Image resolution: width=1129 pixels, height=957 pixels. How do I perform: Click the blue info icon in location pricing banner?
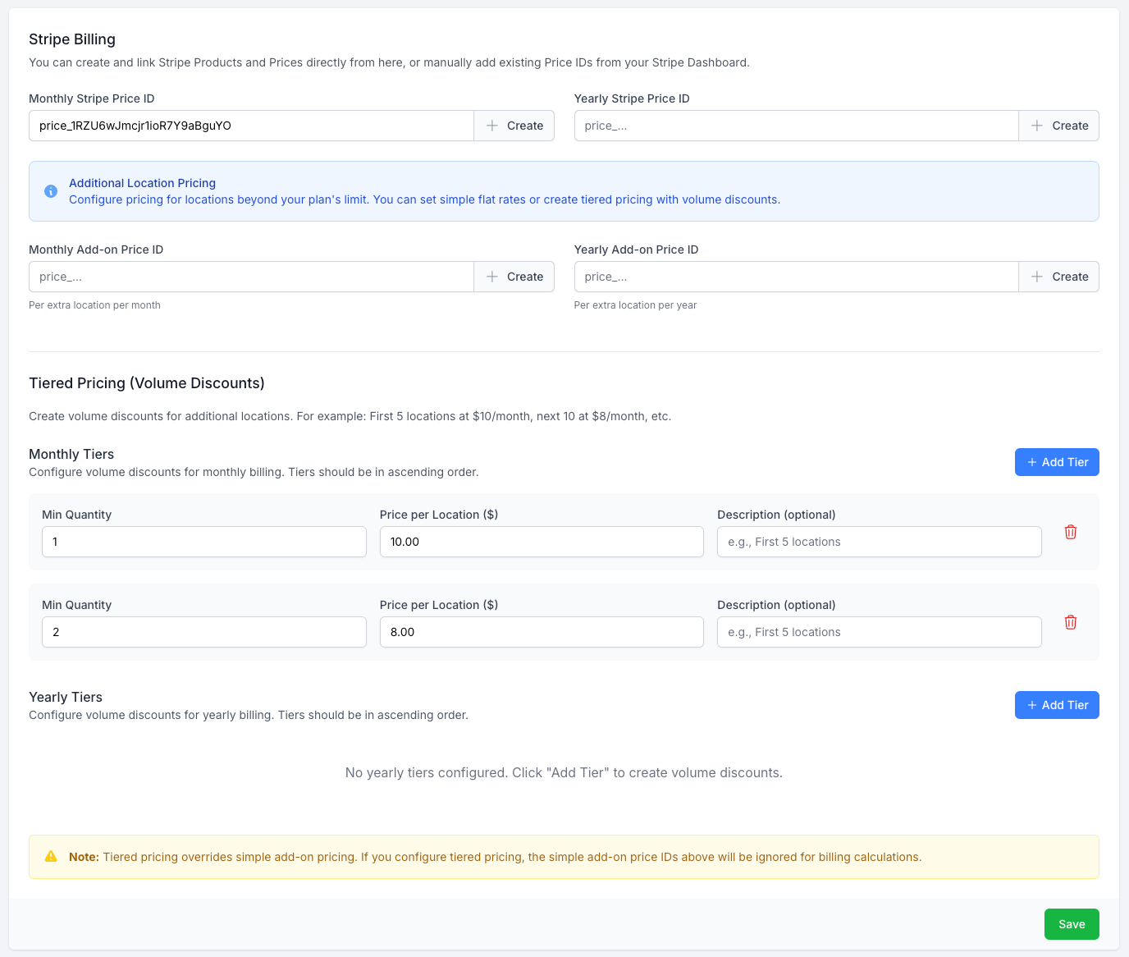pyautogui.click(x=51, y=191)
